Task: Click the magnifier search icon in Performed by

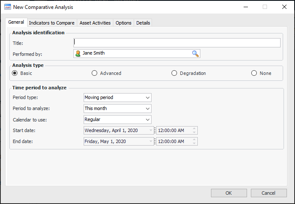Action: 195,53
